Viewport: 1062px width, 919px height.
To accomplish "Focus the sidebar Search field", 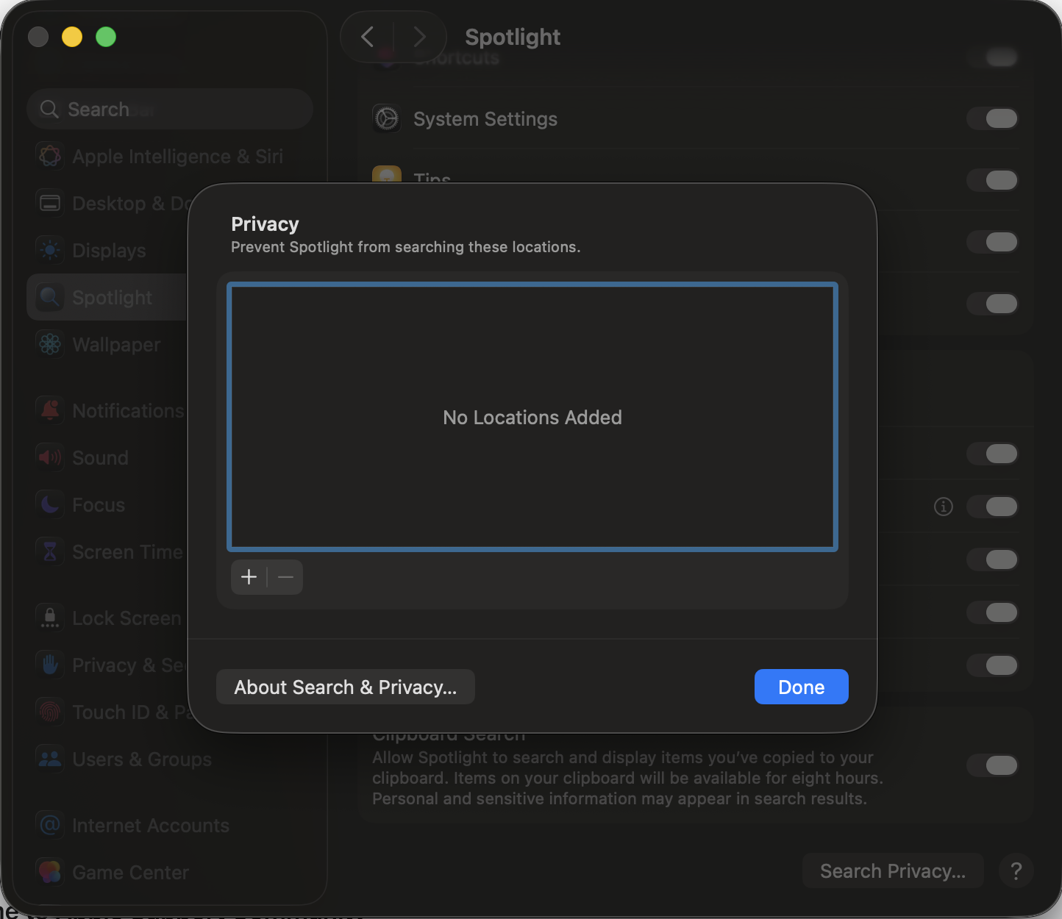I will pos(170,109).
